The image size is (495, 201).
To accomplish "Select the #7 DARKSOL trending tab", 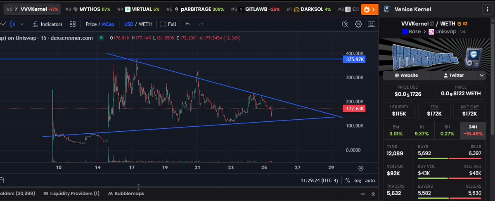I will click(x=309, y=9).
